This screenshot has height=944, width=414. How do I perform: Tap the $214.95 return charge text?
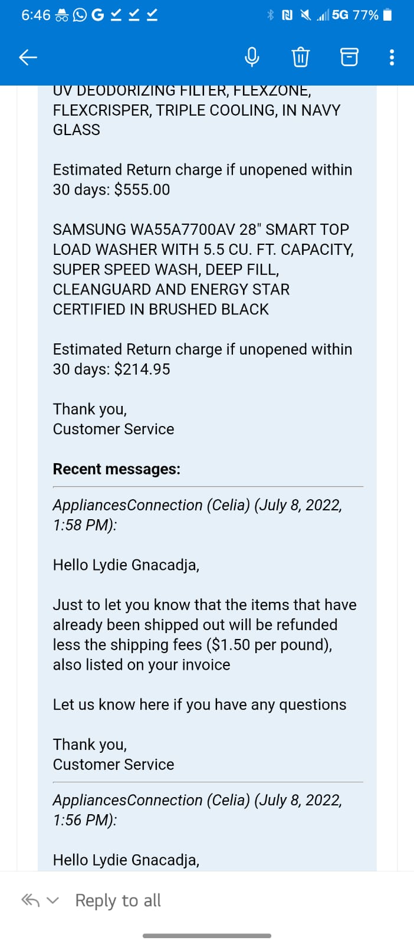click(142, 369)
